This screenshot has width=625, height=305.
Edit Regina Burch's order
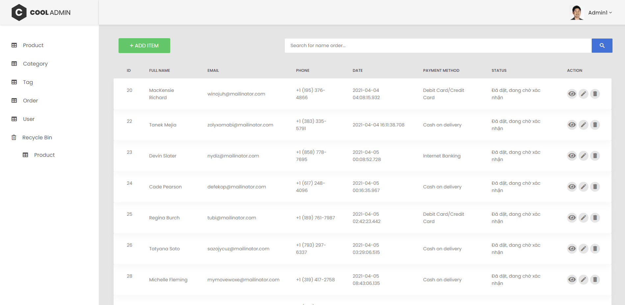tap(584, 218)
